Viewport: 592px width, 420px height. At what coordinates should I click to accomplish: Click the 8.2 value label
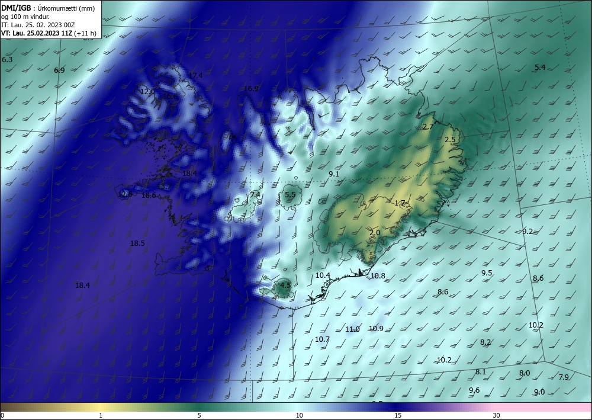(485, 342)
